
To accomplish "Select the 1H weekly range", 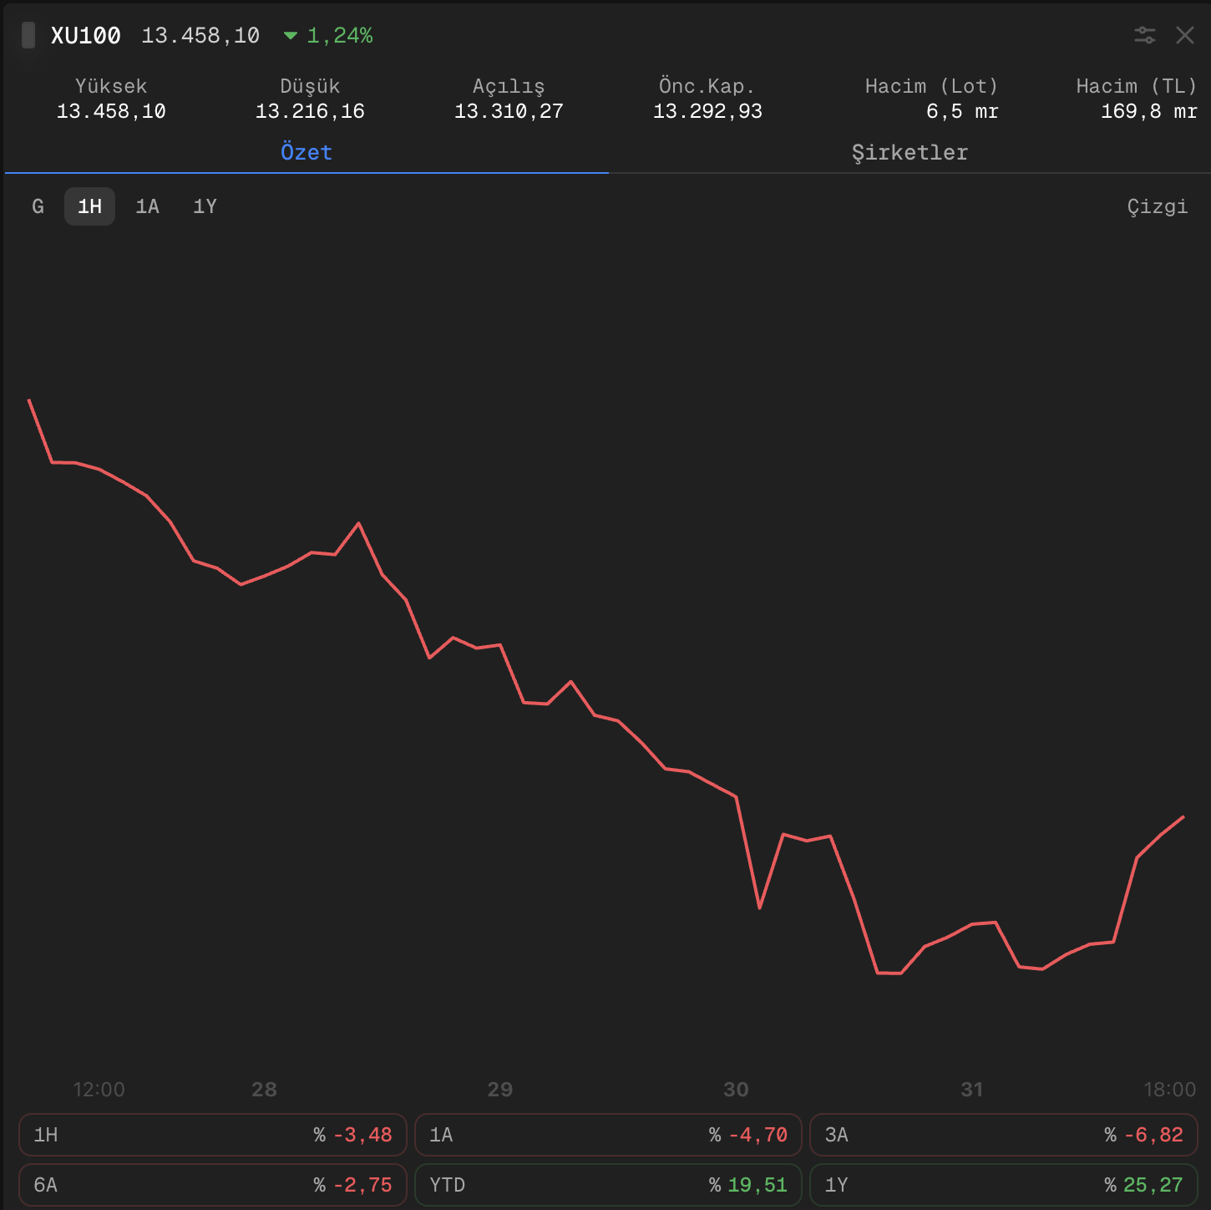I will tap(89, 206).
